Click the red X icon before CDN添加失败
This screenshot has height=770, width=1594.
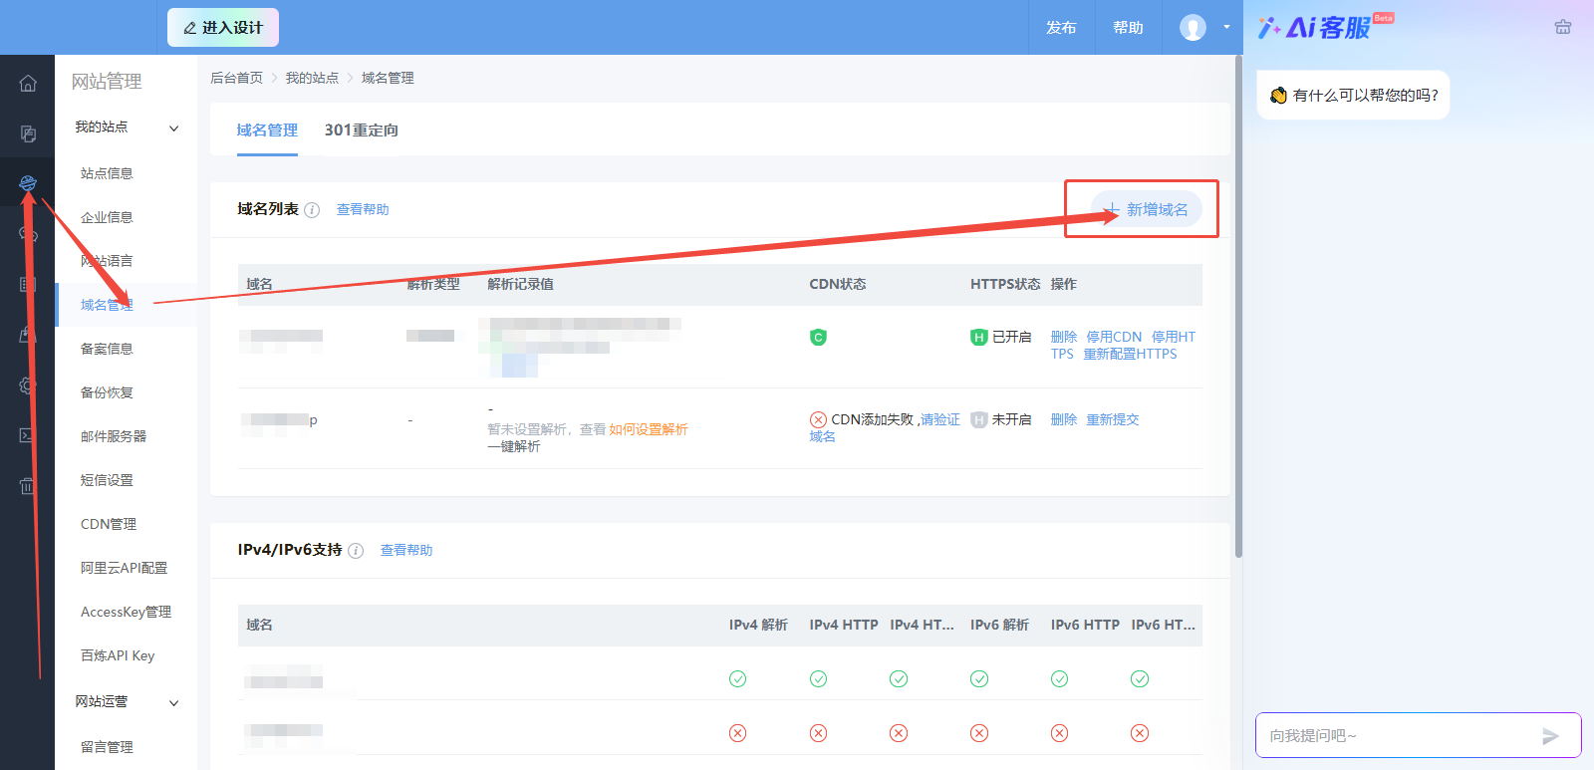click(818, 420)
